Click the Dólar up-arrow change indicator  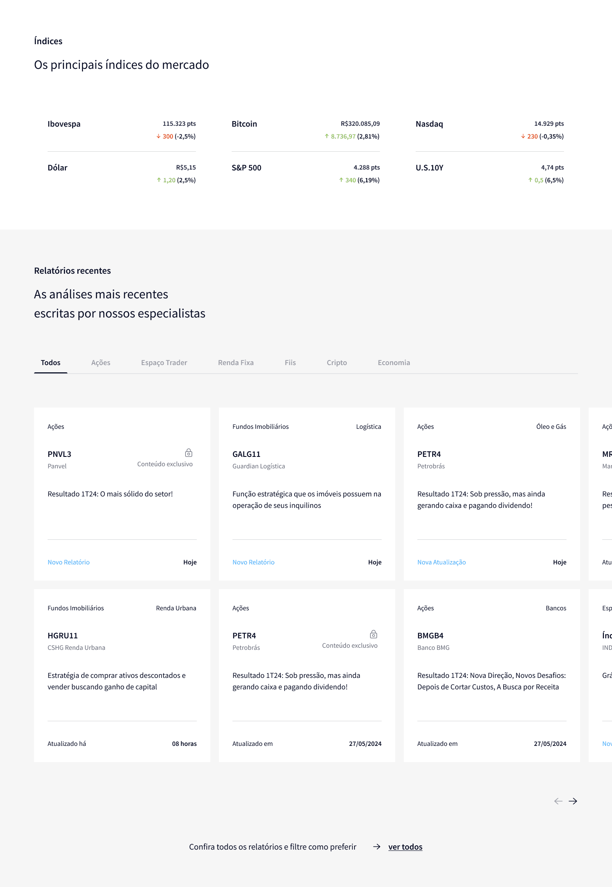[159, 180]
